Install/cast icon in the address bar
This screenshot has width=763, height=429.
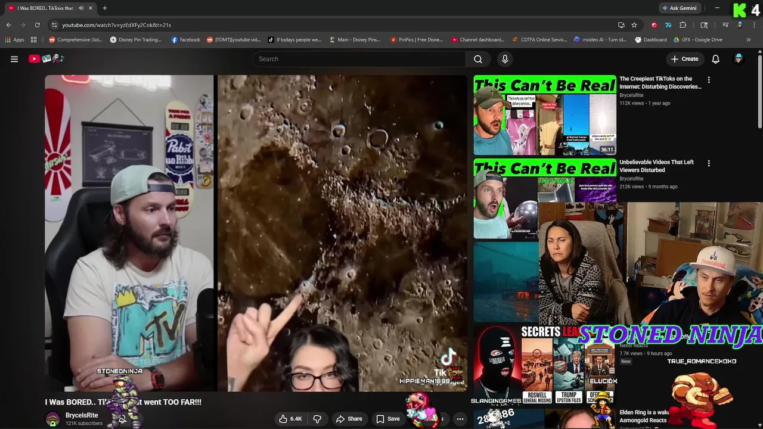click(x=621, y=25)
